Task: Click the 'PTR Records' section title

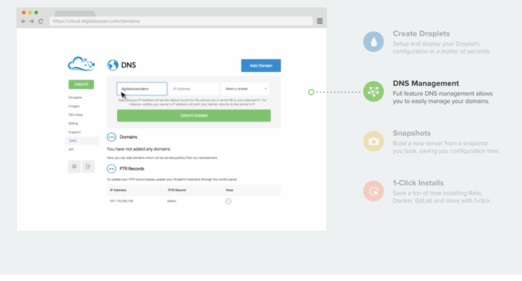Action: pos(132,169)
